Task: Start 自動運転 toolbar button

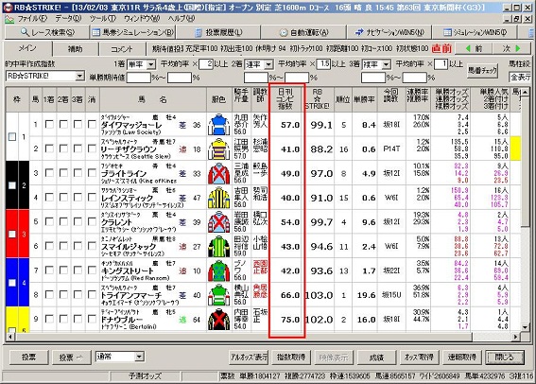Action: tap(303, 32)
